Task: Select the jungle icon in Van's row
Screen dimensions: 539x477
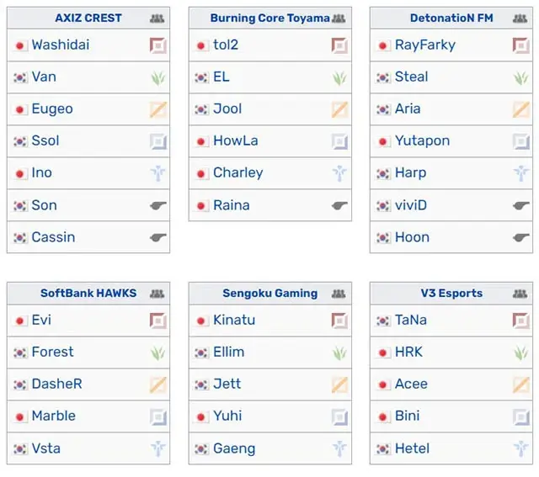Action: pyautogui.click(x=158, y=77)
